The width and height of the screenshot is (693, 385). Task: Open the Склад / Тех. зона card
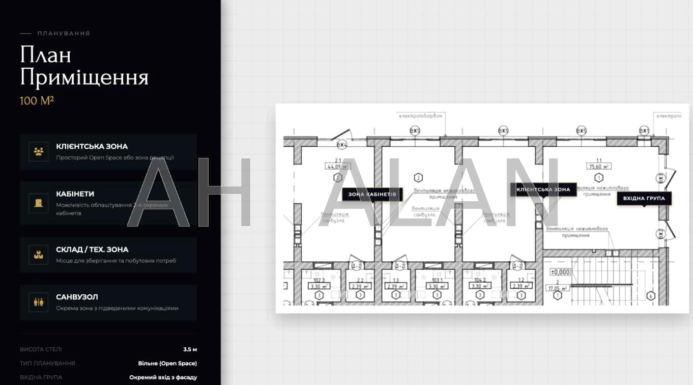tap(108, 254)
